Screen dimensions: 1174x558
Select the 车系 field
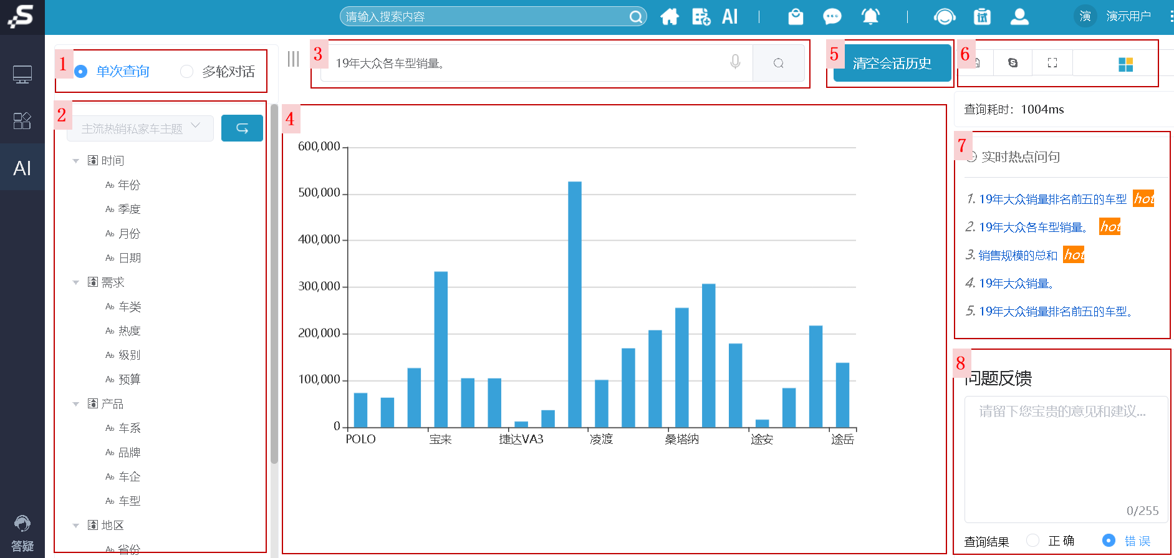pyautogui.click(x=129, y=428)
